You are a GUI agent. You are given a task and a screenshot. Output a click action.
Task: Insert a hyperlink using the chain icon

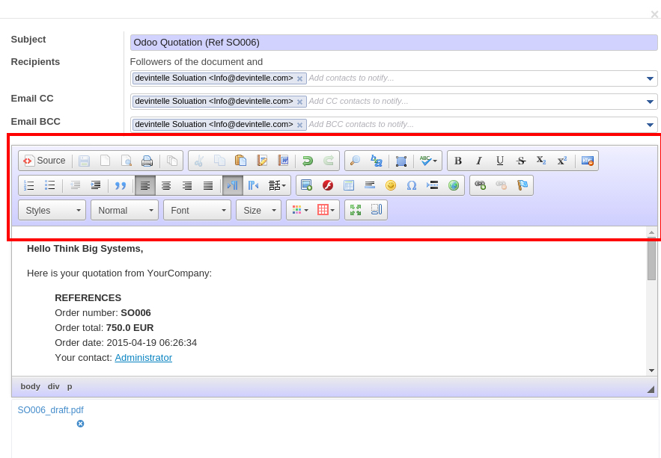coord(479,185)
